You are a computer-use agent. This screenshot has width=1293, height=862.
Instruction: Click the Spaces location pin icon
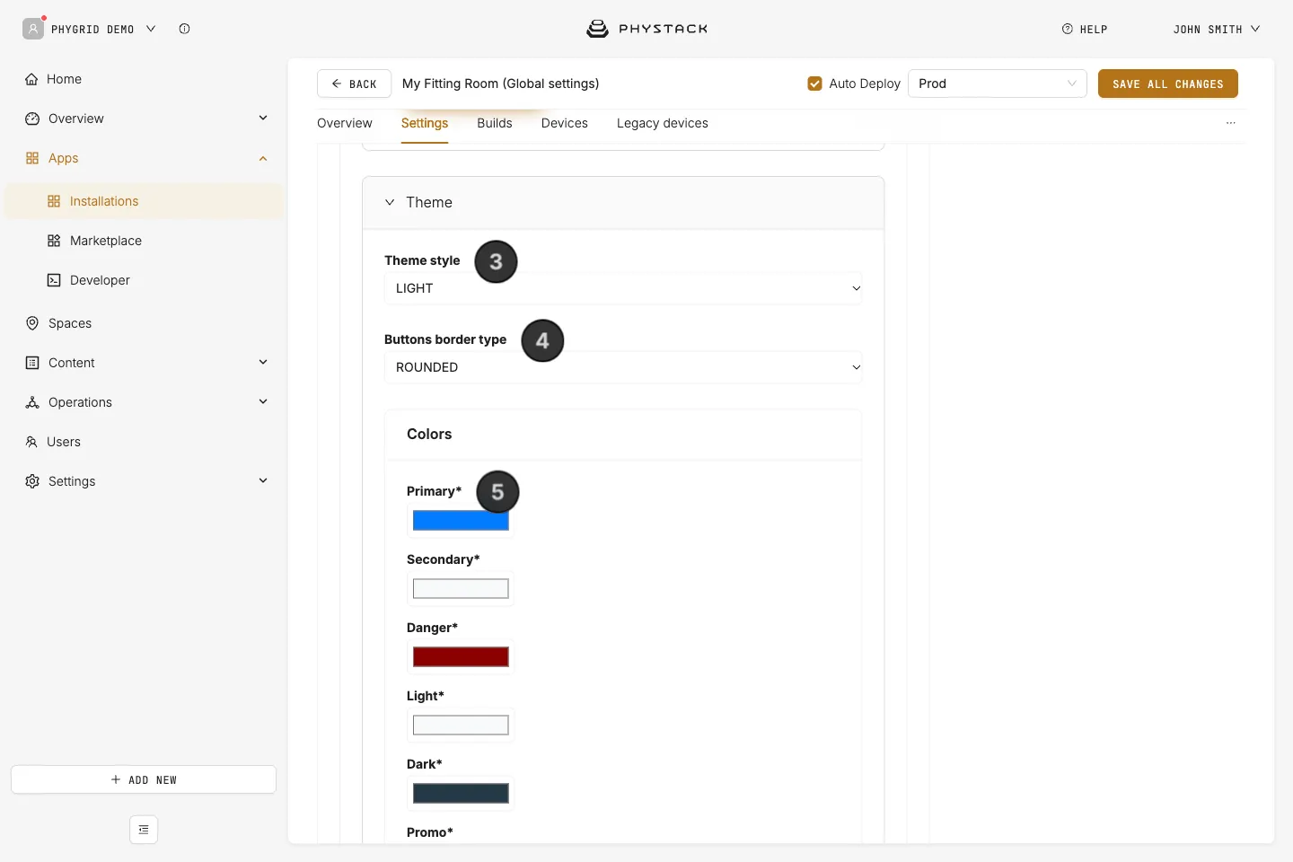(x=32, y=323)
